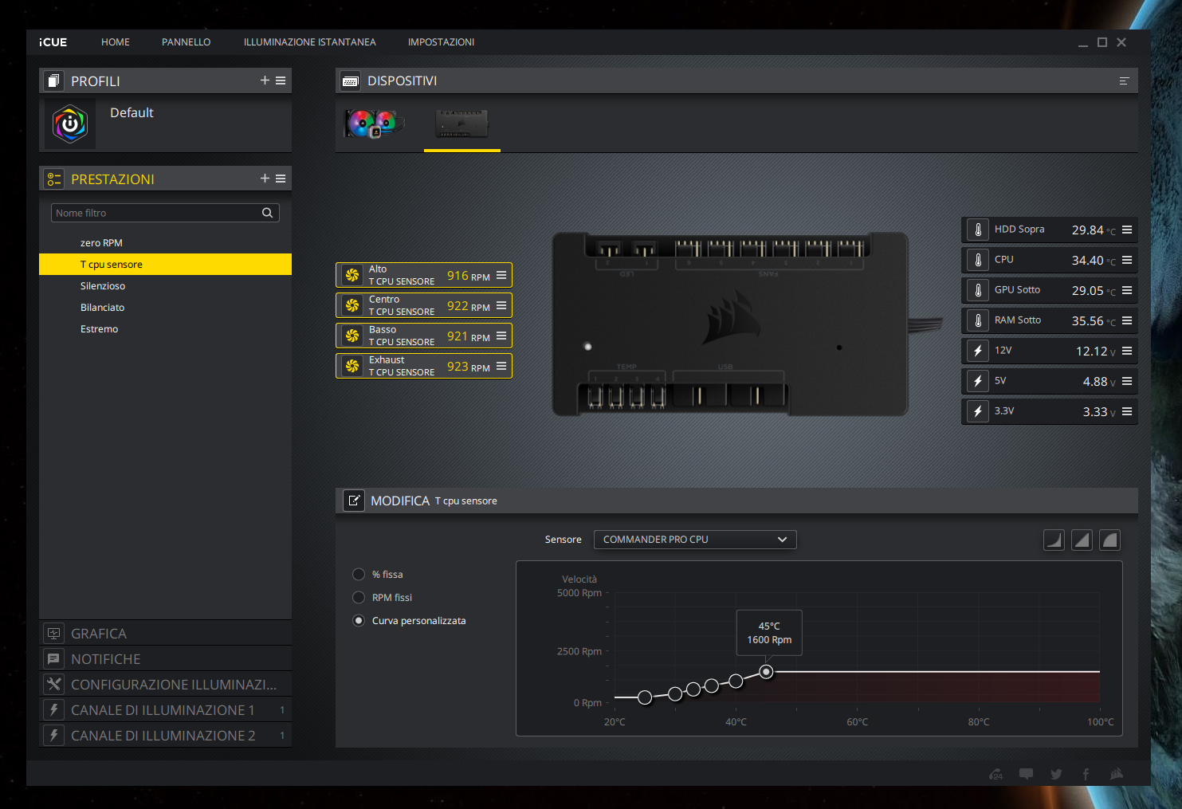Select the liquid cooler device thumbnail
This screenshot has width=1182, height=809.
click(375, 124)
